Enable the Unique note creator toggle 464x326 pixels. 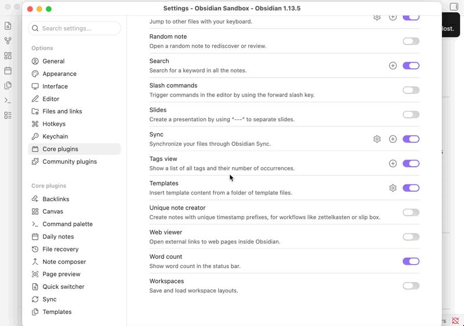pyautogui.click(x=411, y=212)
